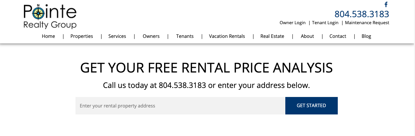Click the Owner Login link

pyautogui.click(x=293, y=23)
